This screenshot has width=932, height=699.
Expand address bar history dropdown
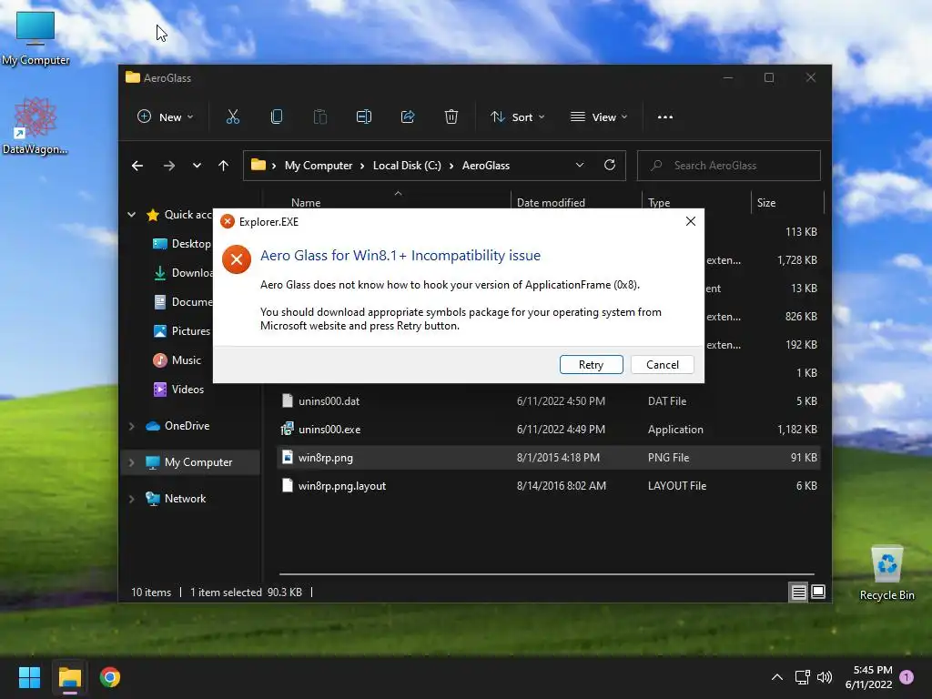tap(580, 166)
